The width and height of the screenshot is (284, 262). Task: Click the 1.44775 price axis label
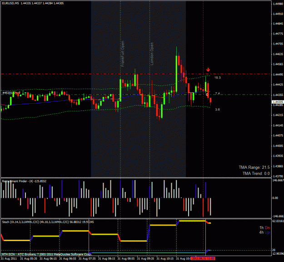[x=278, y=34]
